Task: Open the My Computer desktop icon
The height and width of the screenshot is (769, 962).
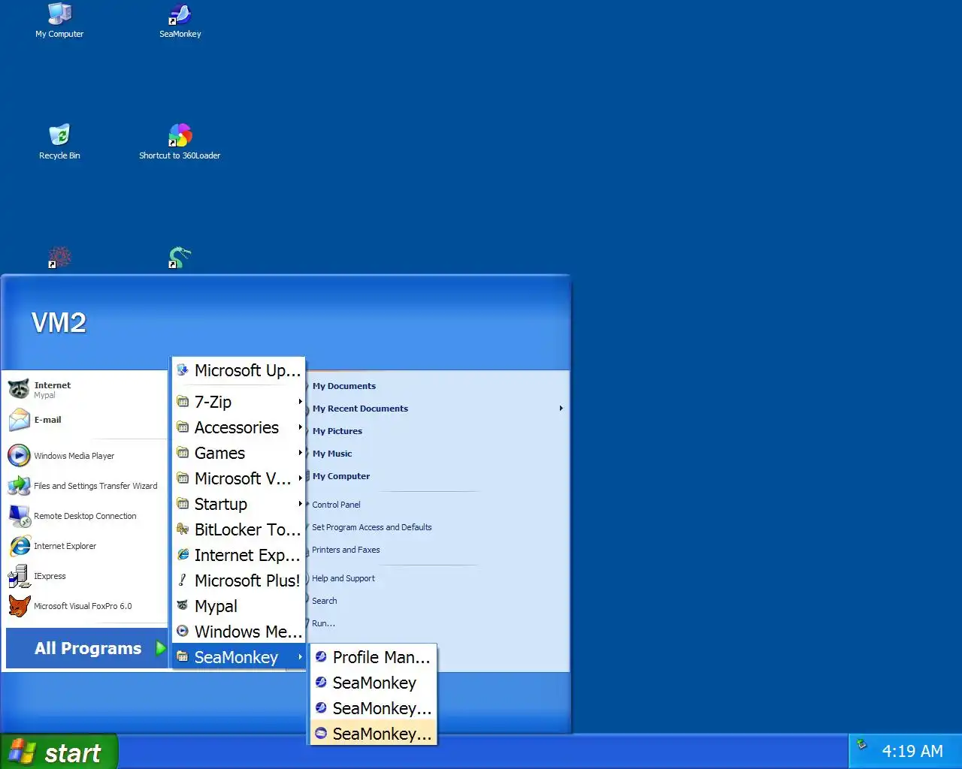Action: (x=59, y=21)
